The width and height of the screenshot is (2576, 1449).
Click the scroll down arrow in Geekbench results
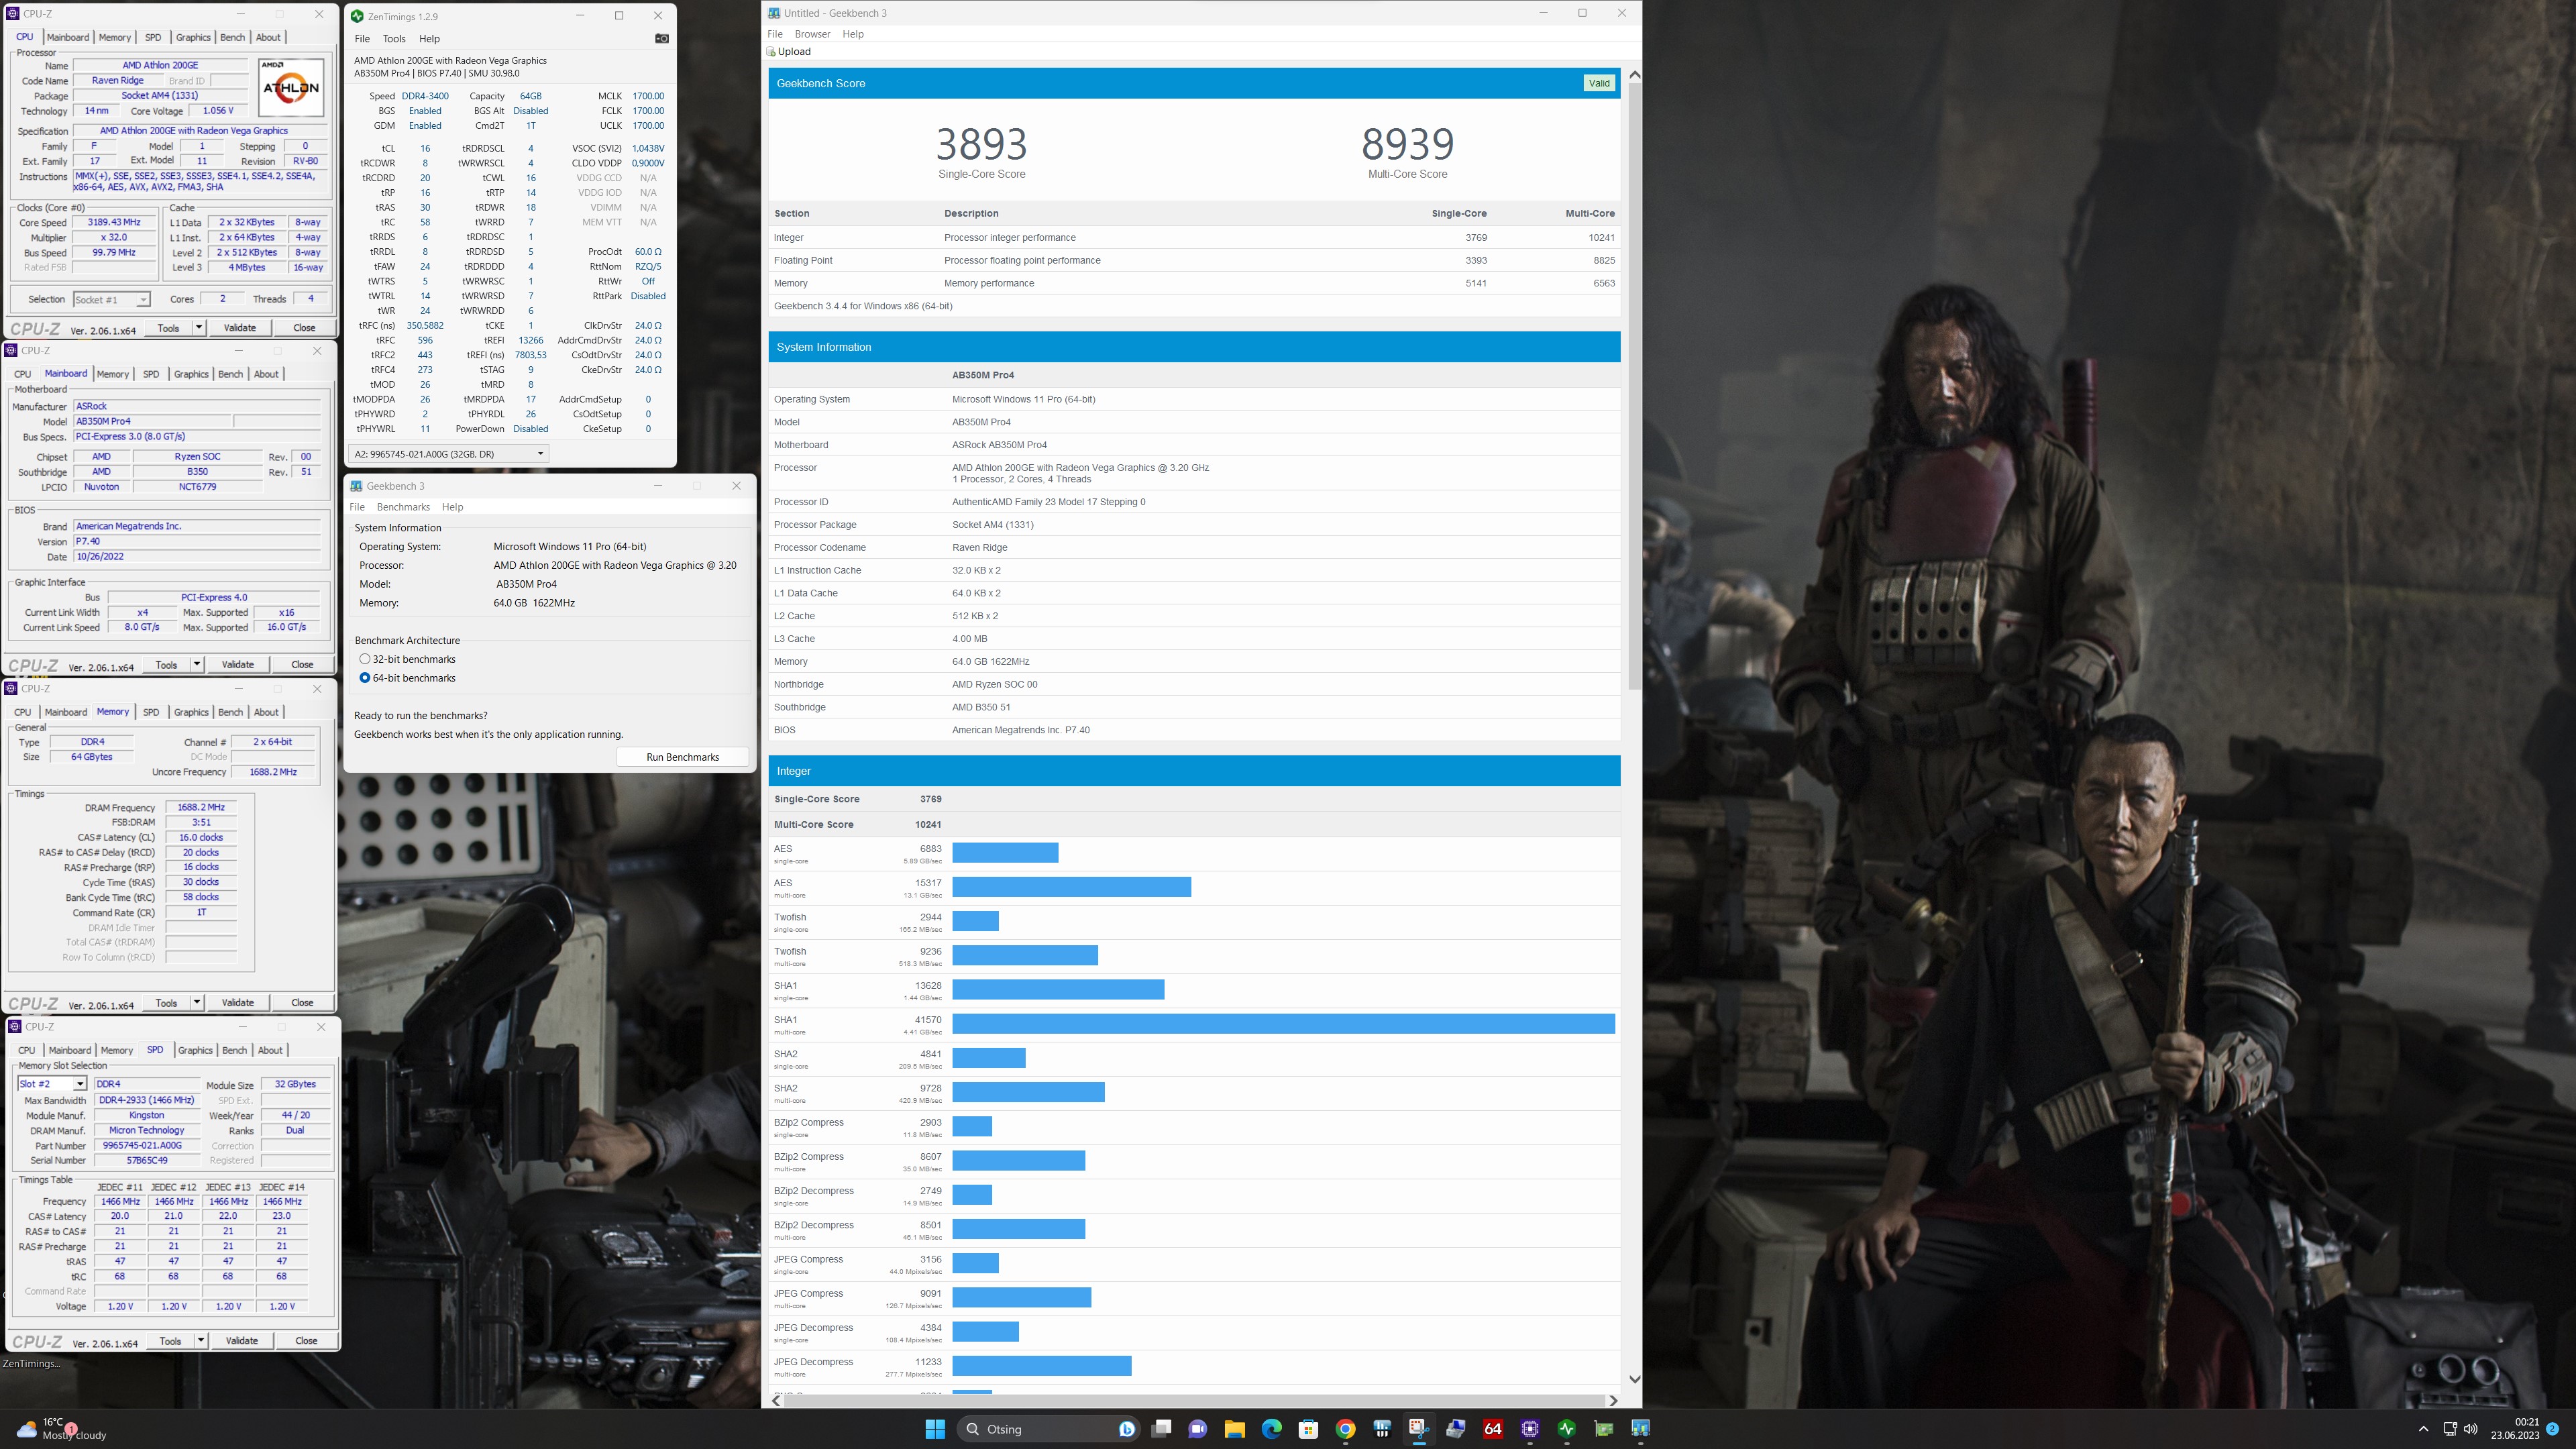point(1634,1379)
